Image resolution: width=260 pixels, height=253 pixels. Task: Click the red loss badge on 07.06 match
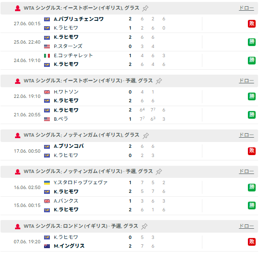point(252,241)
